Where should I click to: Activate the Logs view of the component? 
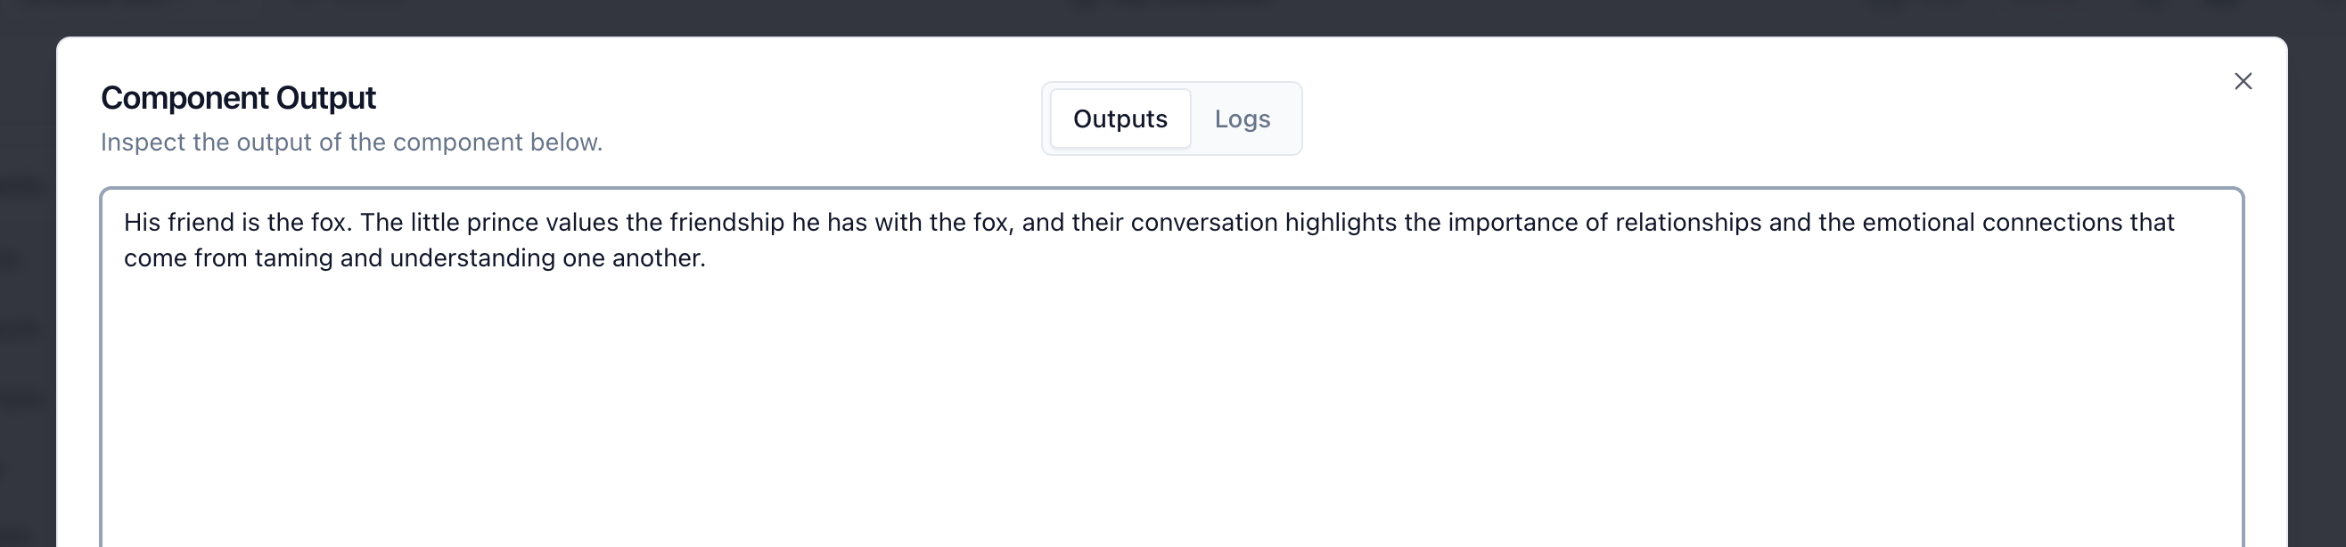1243,118
